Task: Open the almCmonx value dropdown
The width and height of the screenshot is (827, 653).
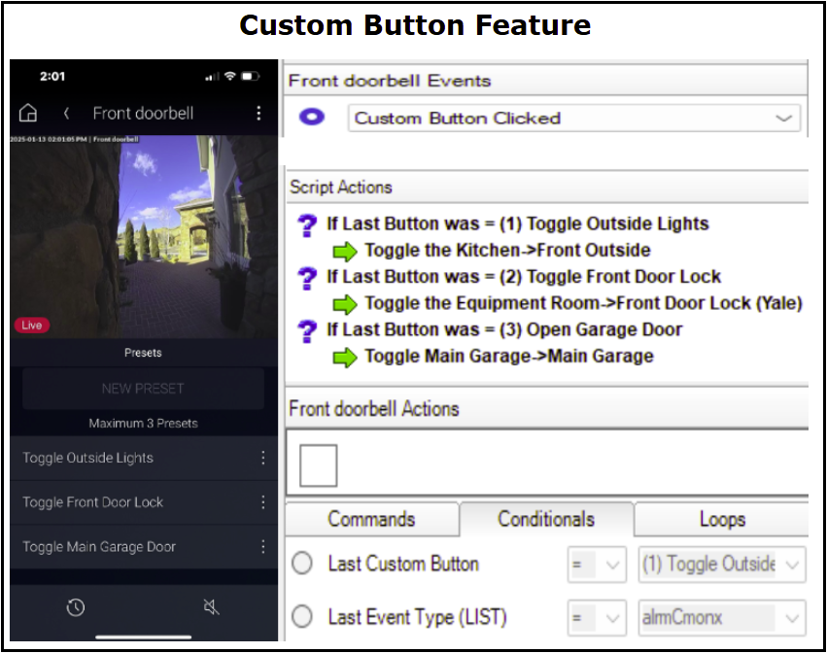Action: pos(793,617)
